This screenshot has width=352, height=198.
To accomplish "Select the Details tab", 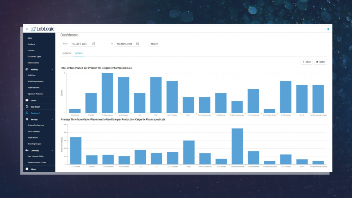I will (x=79, y=53).
